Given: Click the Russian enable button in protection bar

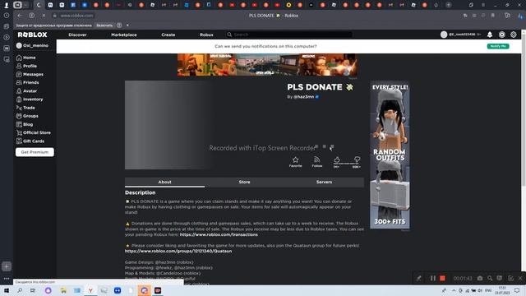Looking at the screenshot, I should point(104,25).
